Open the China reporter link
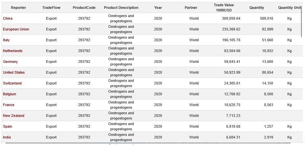The image size is (305, 146). (8, 18)
